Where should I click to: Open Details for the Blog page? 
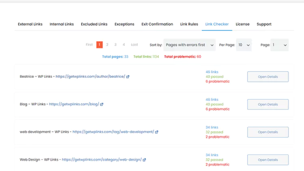click(x=268, y=105)
